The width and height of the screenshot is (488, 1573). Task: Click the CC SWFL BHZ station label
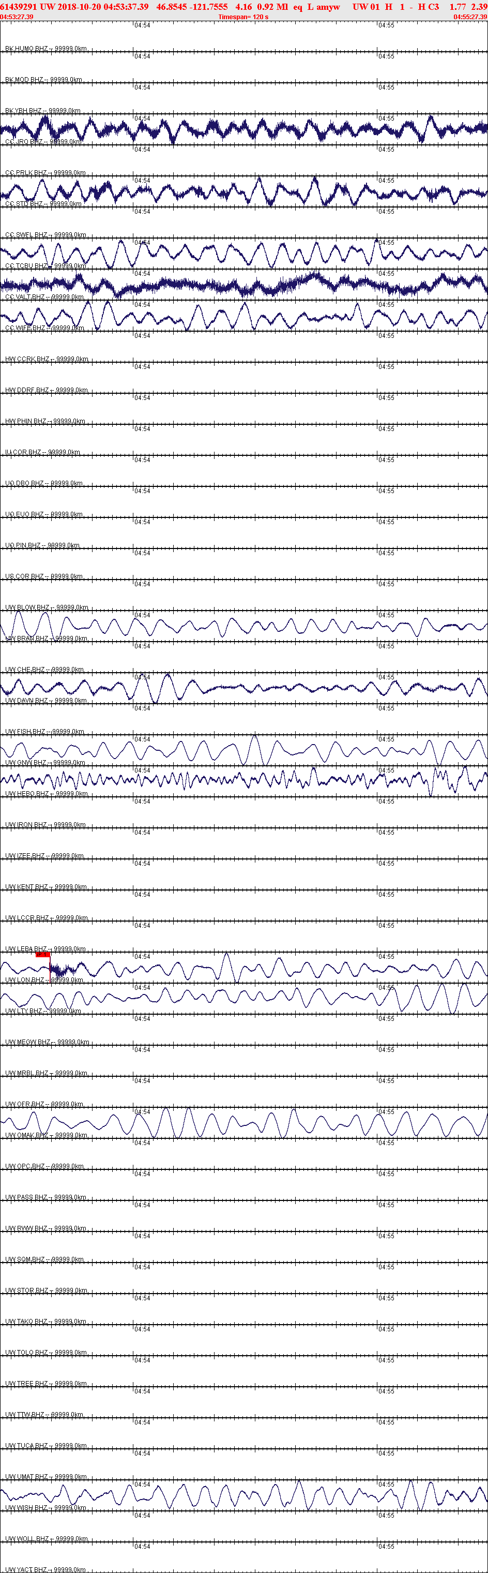(x=45, y=234)
